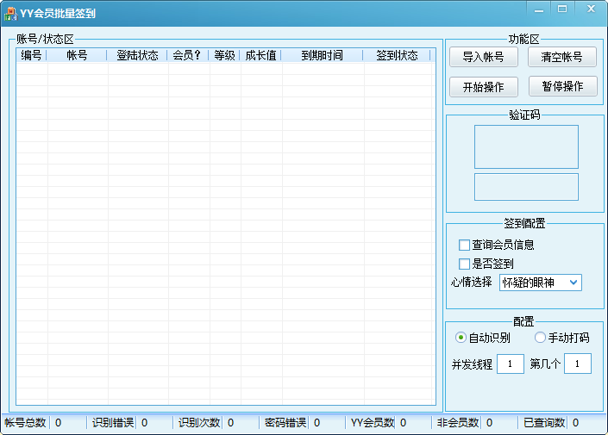The image size is (608, 435).
Task: Minimize the window
Action: point(539,9)
